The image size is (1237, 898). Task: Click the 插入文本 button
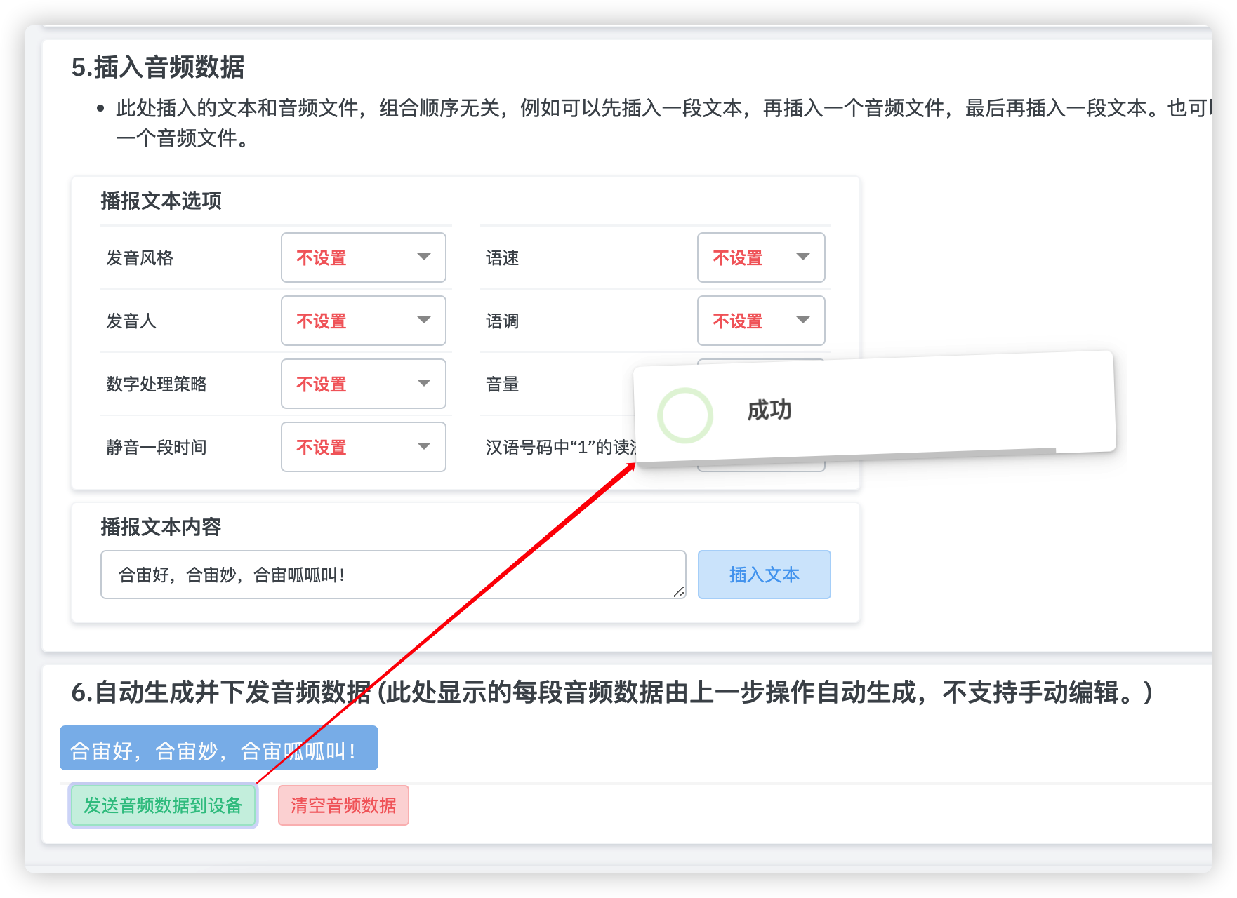[765, 575]
